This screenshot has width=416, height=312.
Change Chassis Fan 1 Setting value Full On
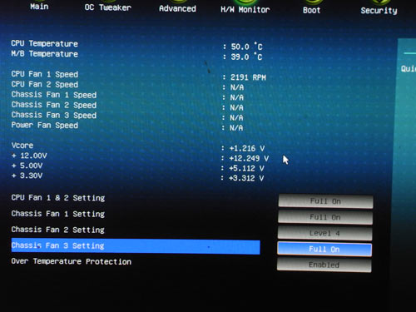tap(325, 217)
